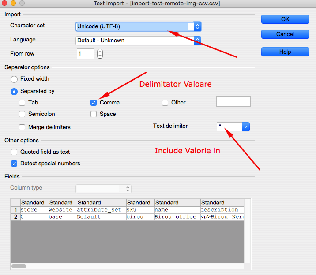Click the 'store' preview cell

pyautogui.click(x=34, y=210)
